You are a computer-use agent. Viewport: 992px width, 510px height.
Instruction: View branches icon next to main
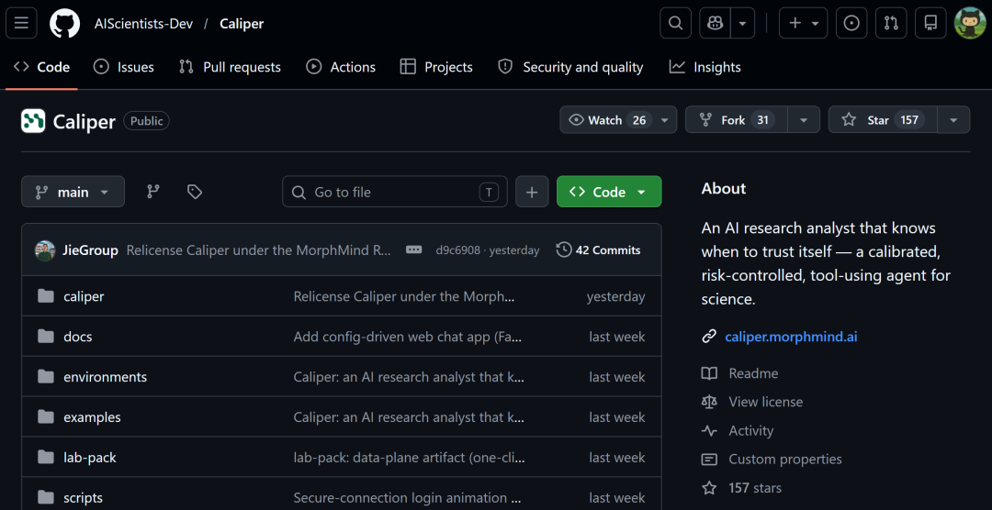pyautogui.click(x=153, y=192)
